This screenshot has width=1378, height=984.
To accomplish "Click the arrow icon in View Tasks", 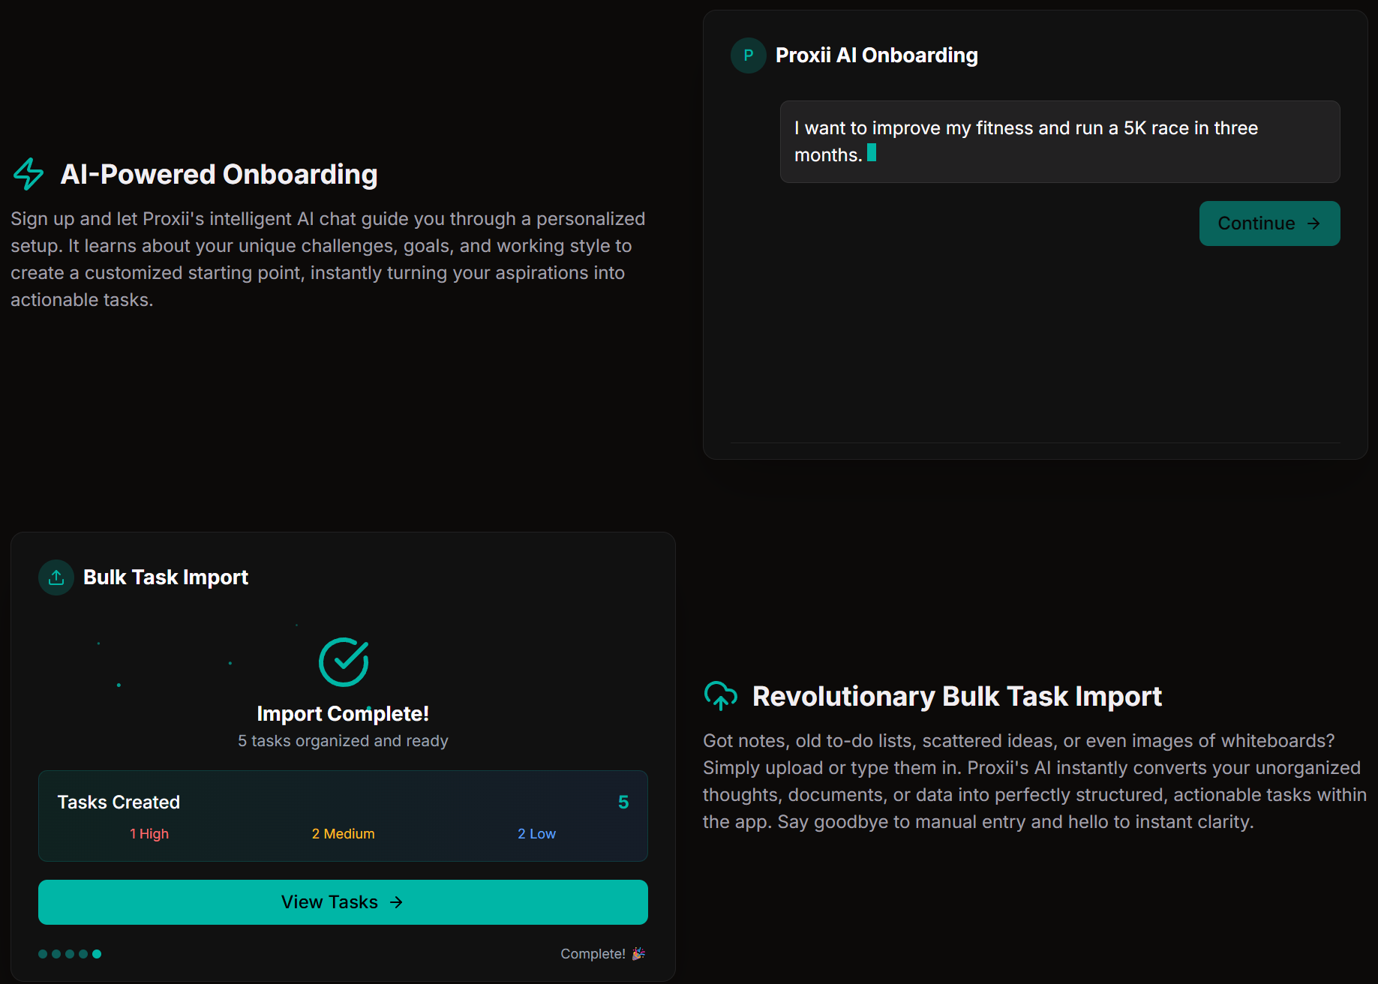I will point(396,902).
